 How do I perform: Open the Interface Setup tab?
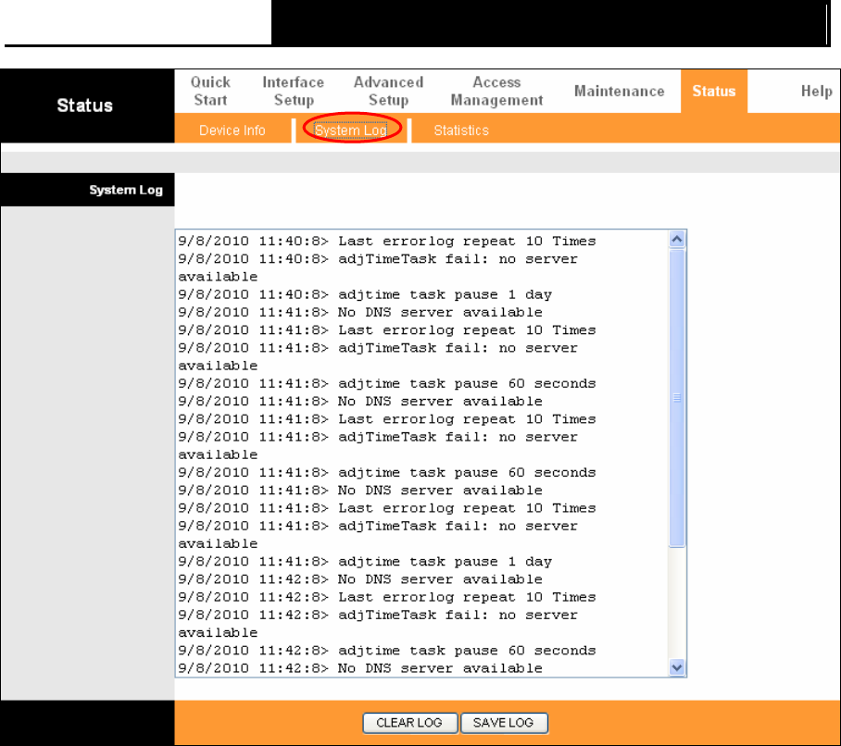tap(294, 91)
